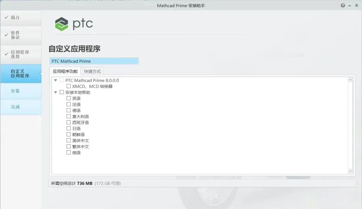Click the 自定义应用程序 page heading

(74, 49)
